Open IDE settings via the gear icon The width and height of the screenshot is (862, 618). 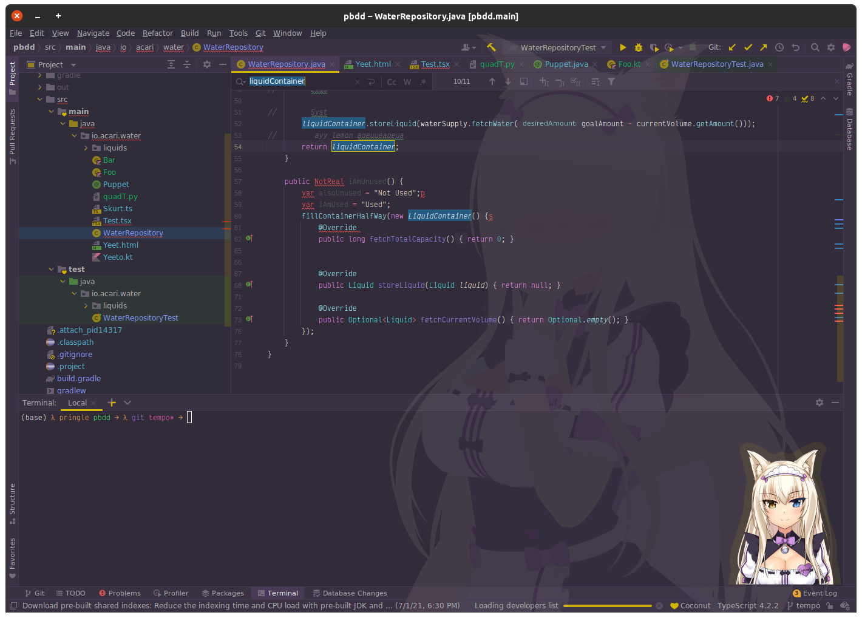[x=830, y=47]
